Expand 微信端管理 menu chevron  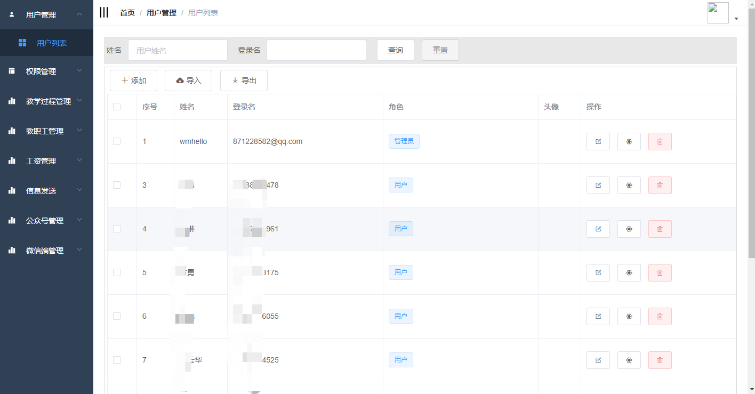[79, 250]
